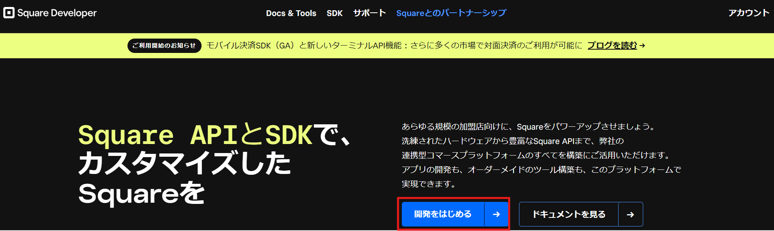Click arrow icon after ブログを読む
Image resolution: width=774 pixels, height=231 pixels.
[642, 46]
